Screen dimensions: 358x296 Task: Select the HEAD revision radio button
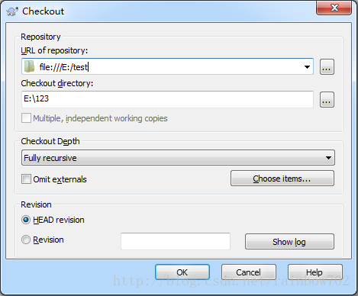(26, 220)
